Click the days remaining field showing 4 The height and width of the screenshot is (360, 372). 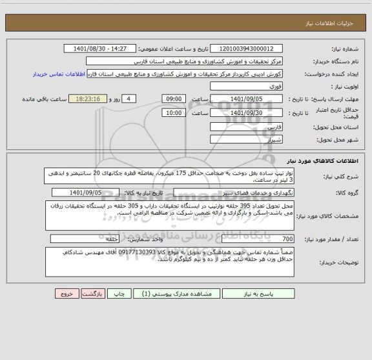pos(129,99)
